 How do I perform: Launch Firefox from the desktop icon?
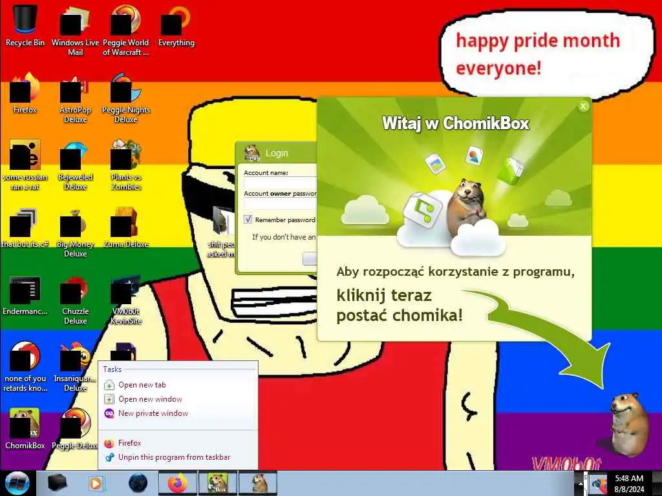(x=25, y=93)
